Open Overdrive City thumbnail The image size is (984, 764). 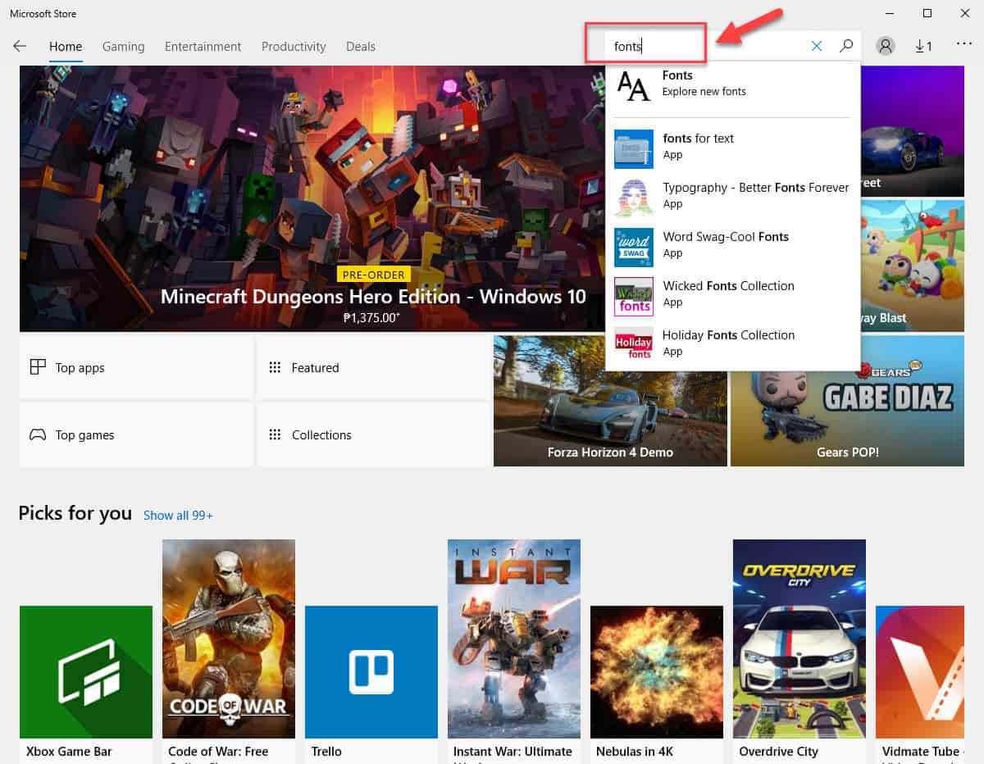pyautogui.click(x=799, y=639)
